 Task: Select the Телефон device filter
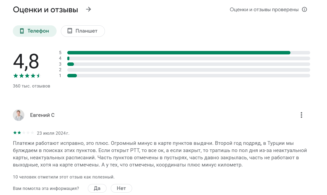35,31
